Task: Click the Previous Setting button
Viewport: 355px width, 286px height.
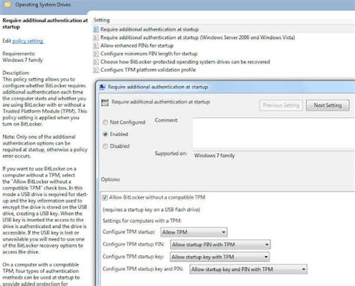Action: (x=281, y=105)
